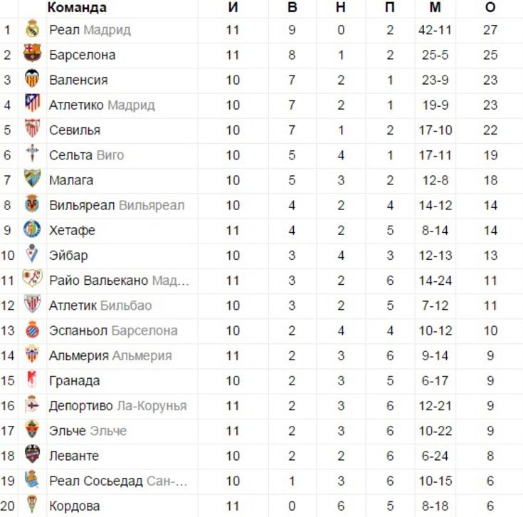Click the Реал Сосьедад team name

[x=96, y=481]
